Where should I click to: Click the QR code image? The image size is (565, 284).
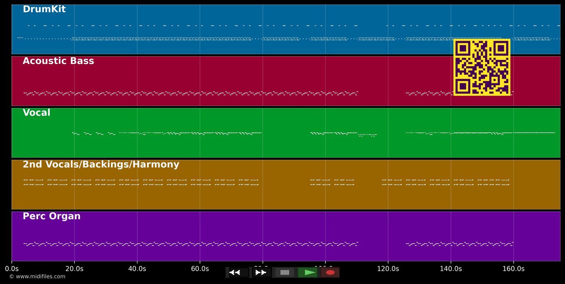482,67
